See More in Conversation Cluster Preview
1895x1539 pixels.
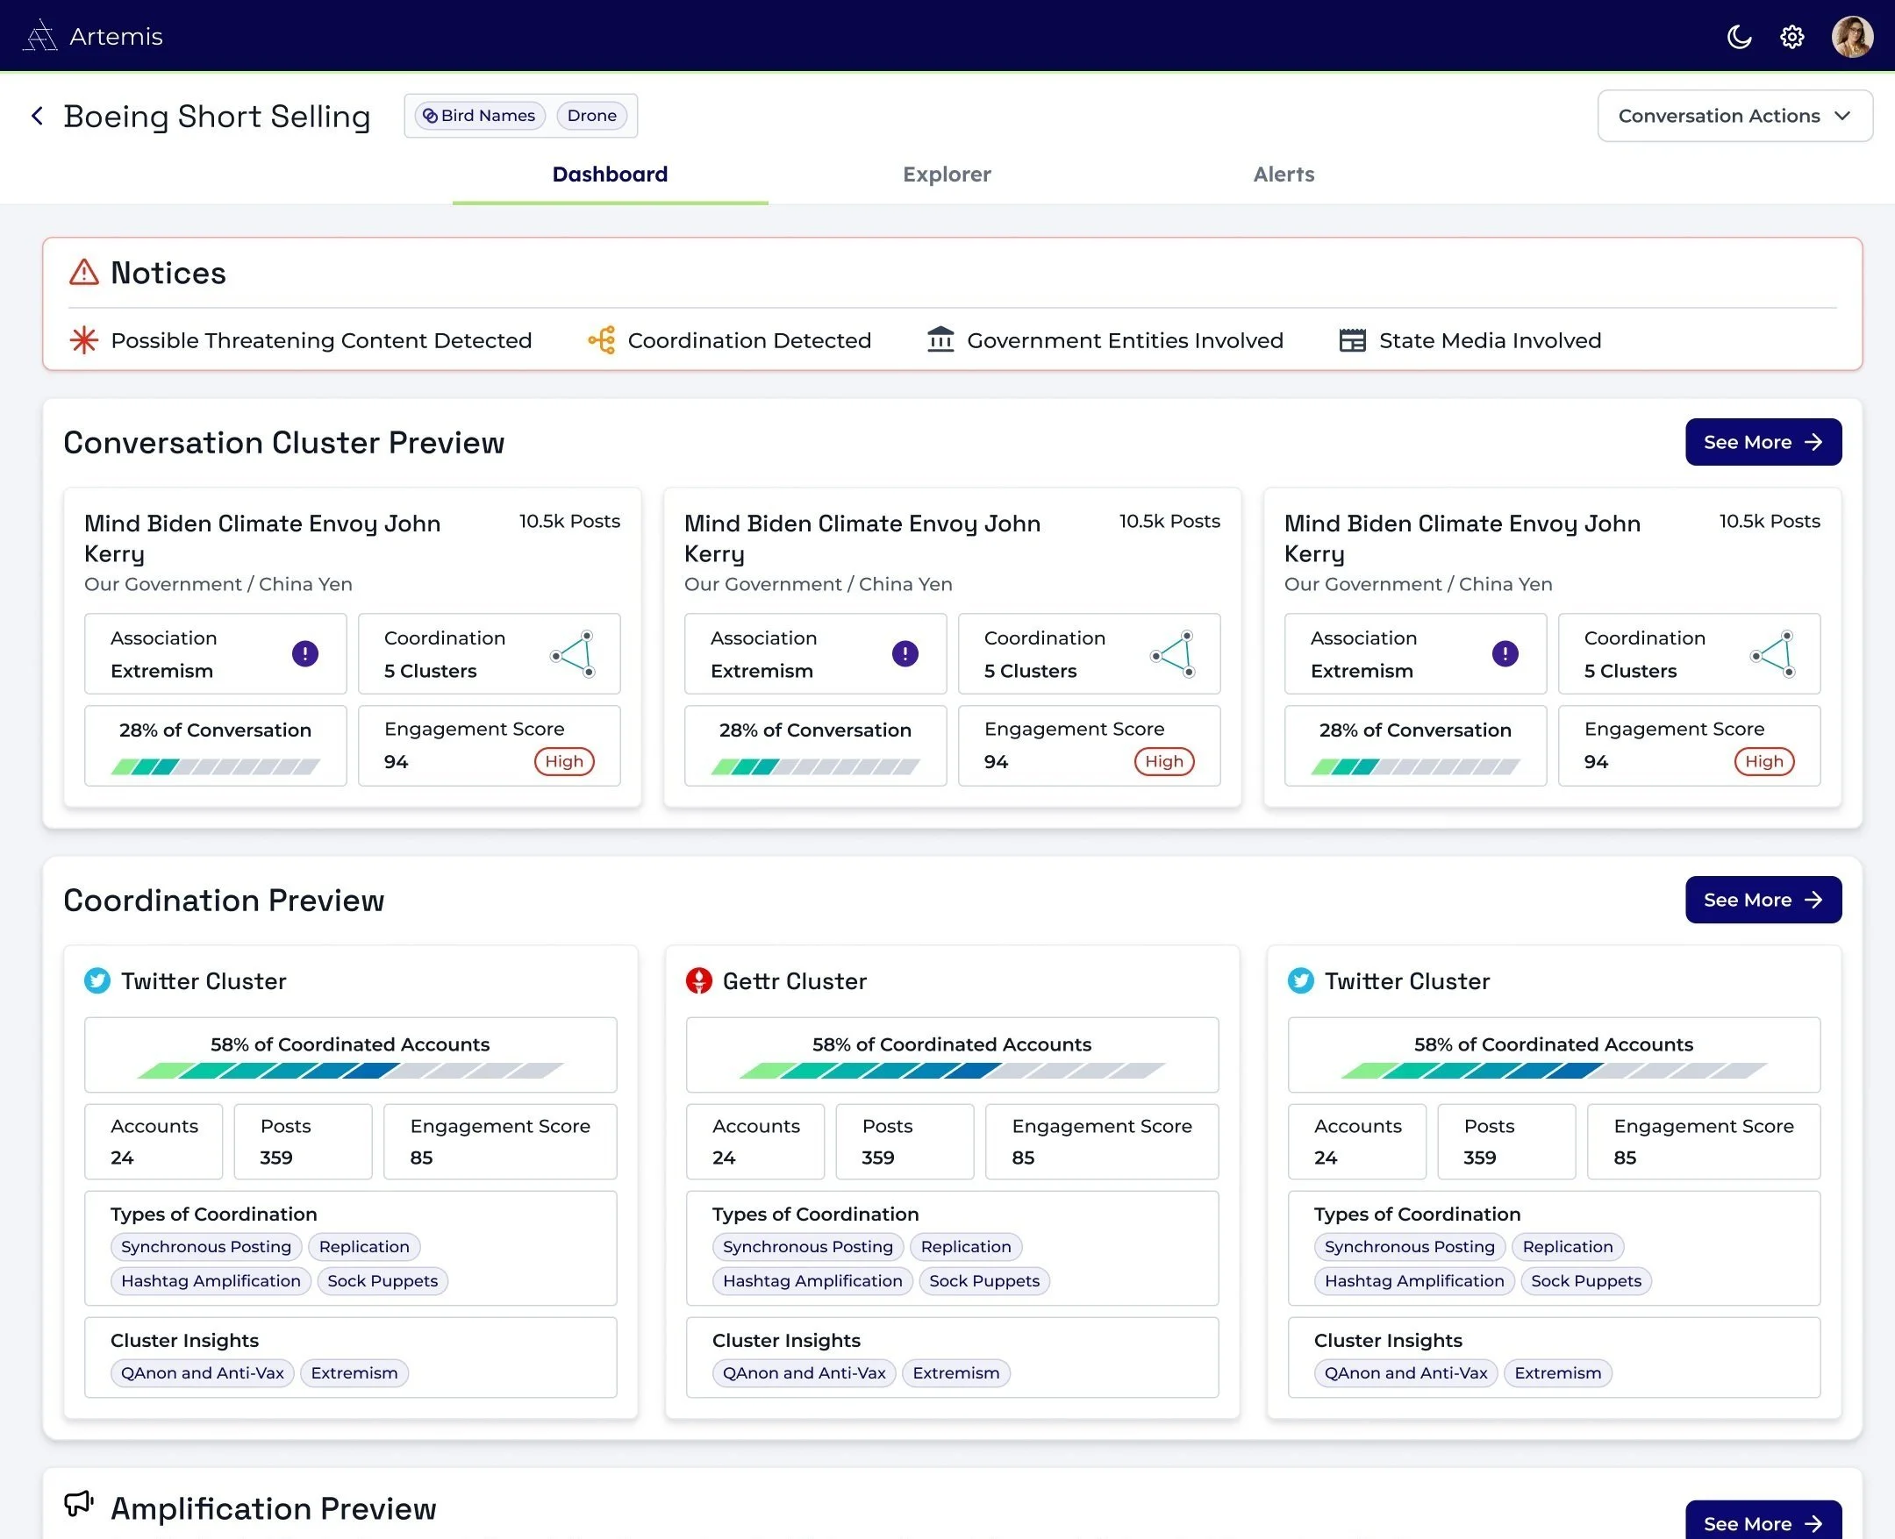[1762, 442]
